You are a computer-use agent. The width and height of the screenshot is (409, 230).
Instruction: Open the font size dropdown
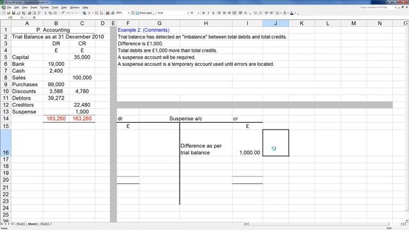click(x=199, y=13)
